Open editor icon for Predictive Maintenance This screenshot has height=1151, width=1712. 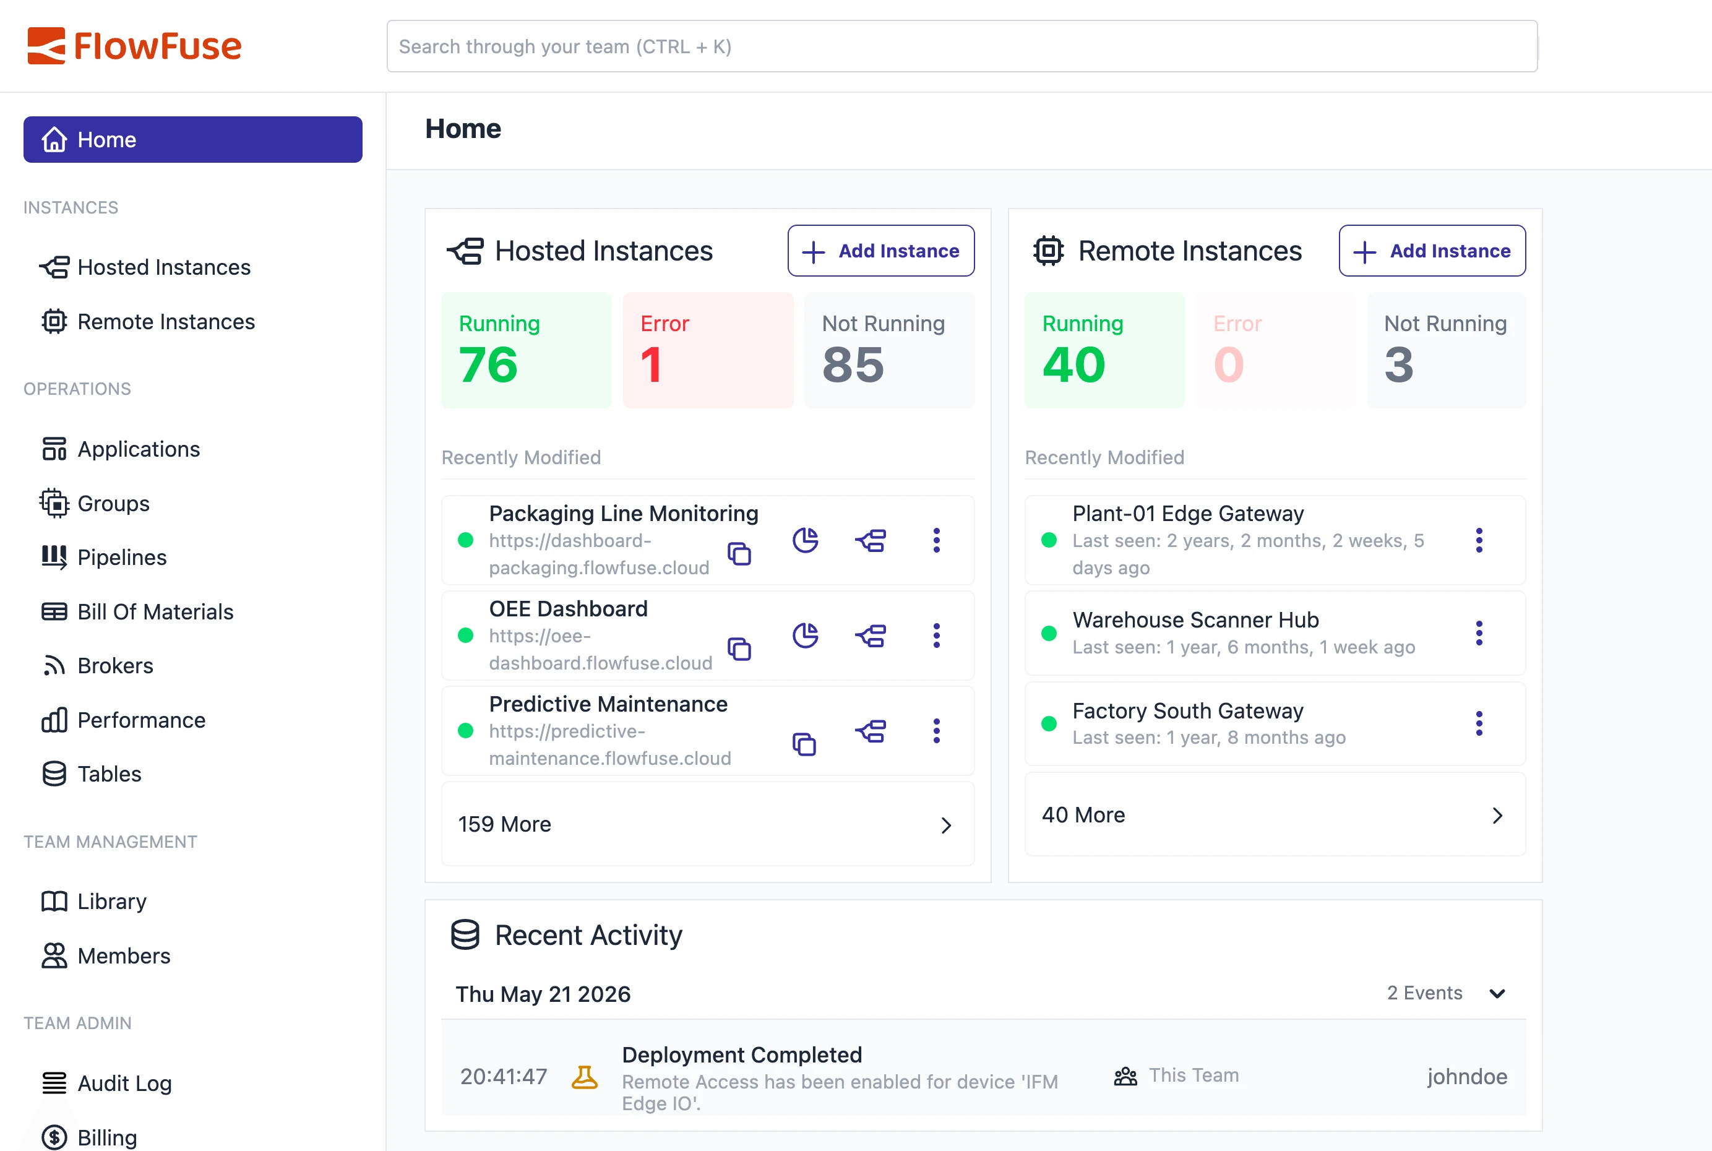871,731
